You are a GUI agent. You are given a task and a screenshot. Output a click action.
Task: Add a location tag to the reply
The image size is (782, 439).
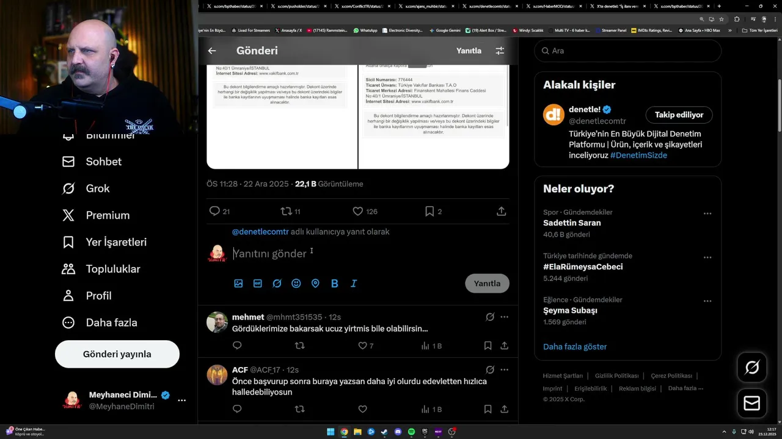pos(315,284)
